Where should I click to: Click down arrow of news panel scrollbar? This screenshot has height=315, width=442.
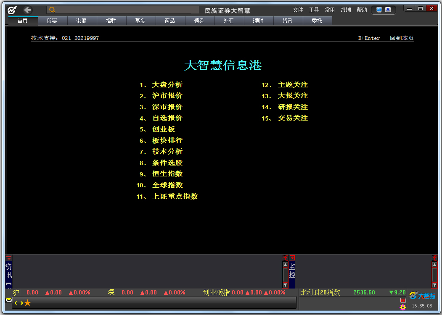(285, 285)
